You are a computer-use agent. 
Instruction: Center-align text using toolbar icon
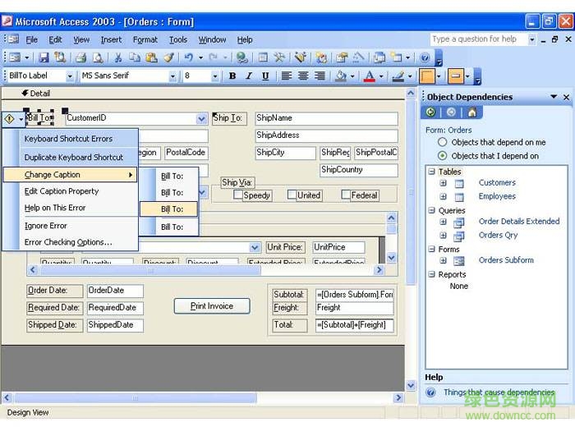303,76
